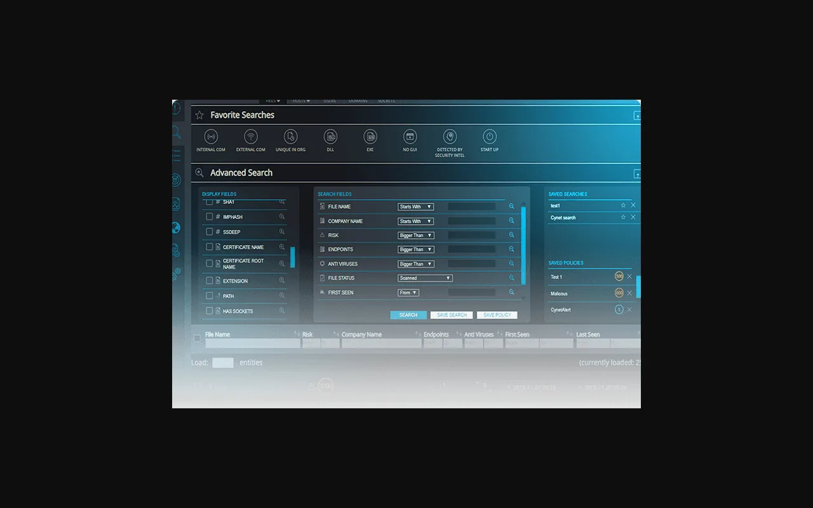Remove the Test 1 saved policy

(x=629, y=277)
